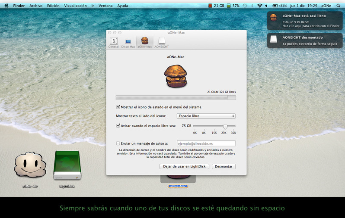This screenshot has width=345, height=218.
Task: Click the large aONe-Mac burger disk icon
Action: [176, 76]
